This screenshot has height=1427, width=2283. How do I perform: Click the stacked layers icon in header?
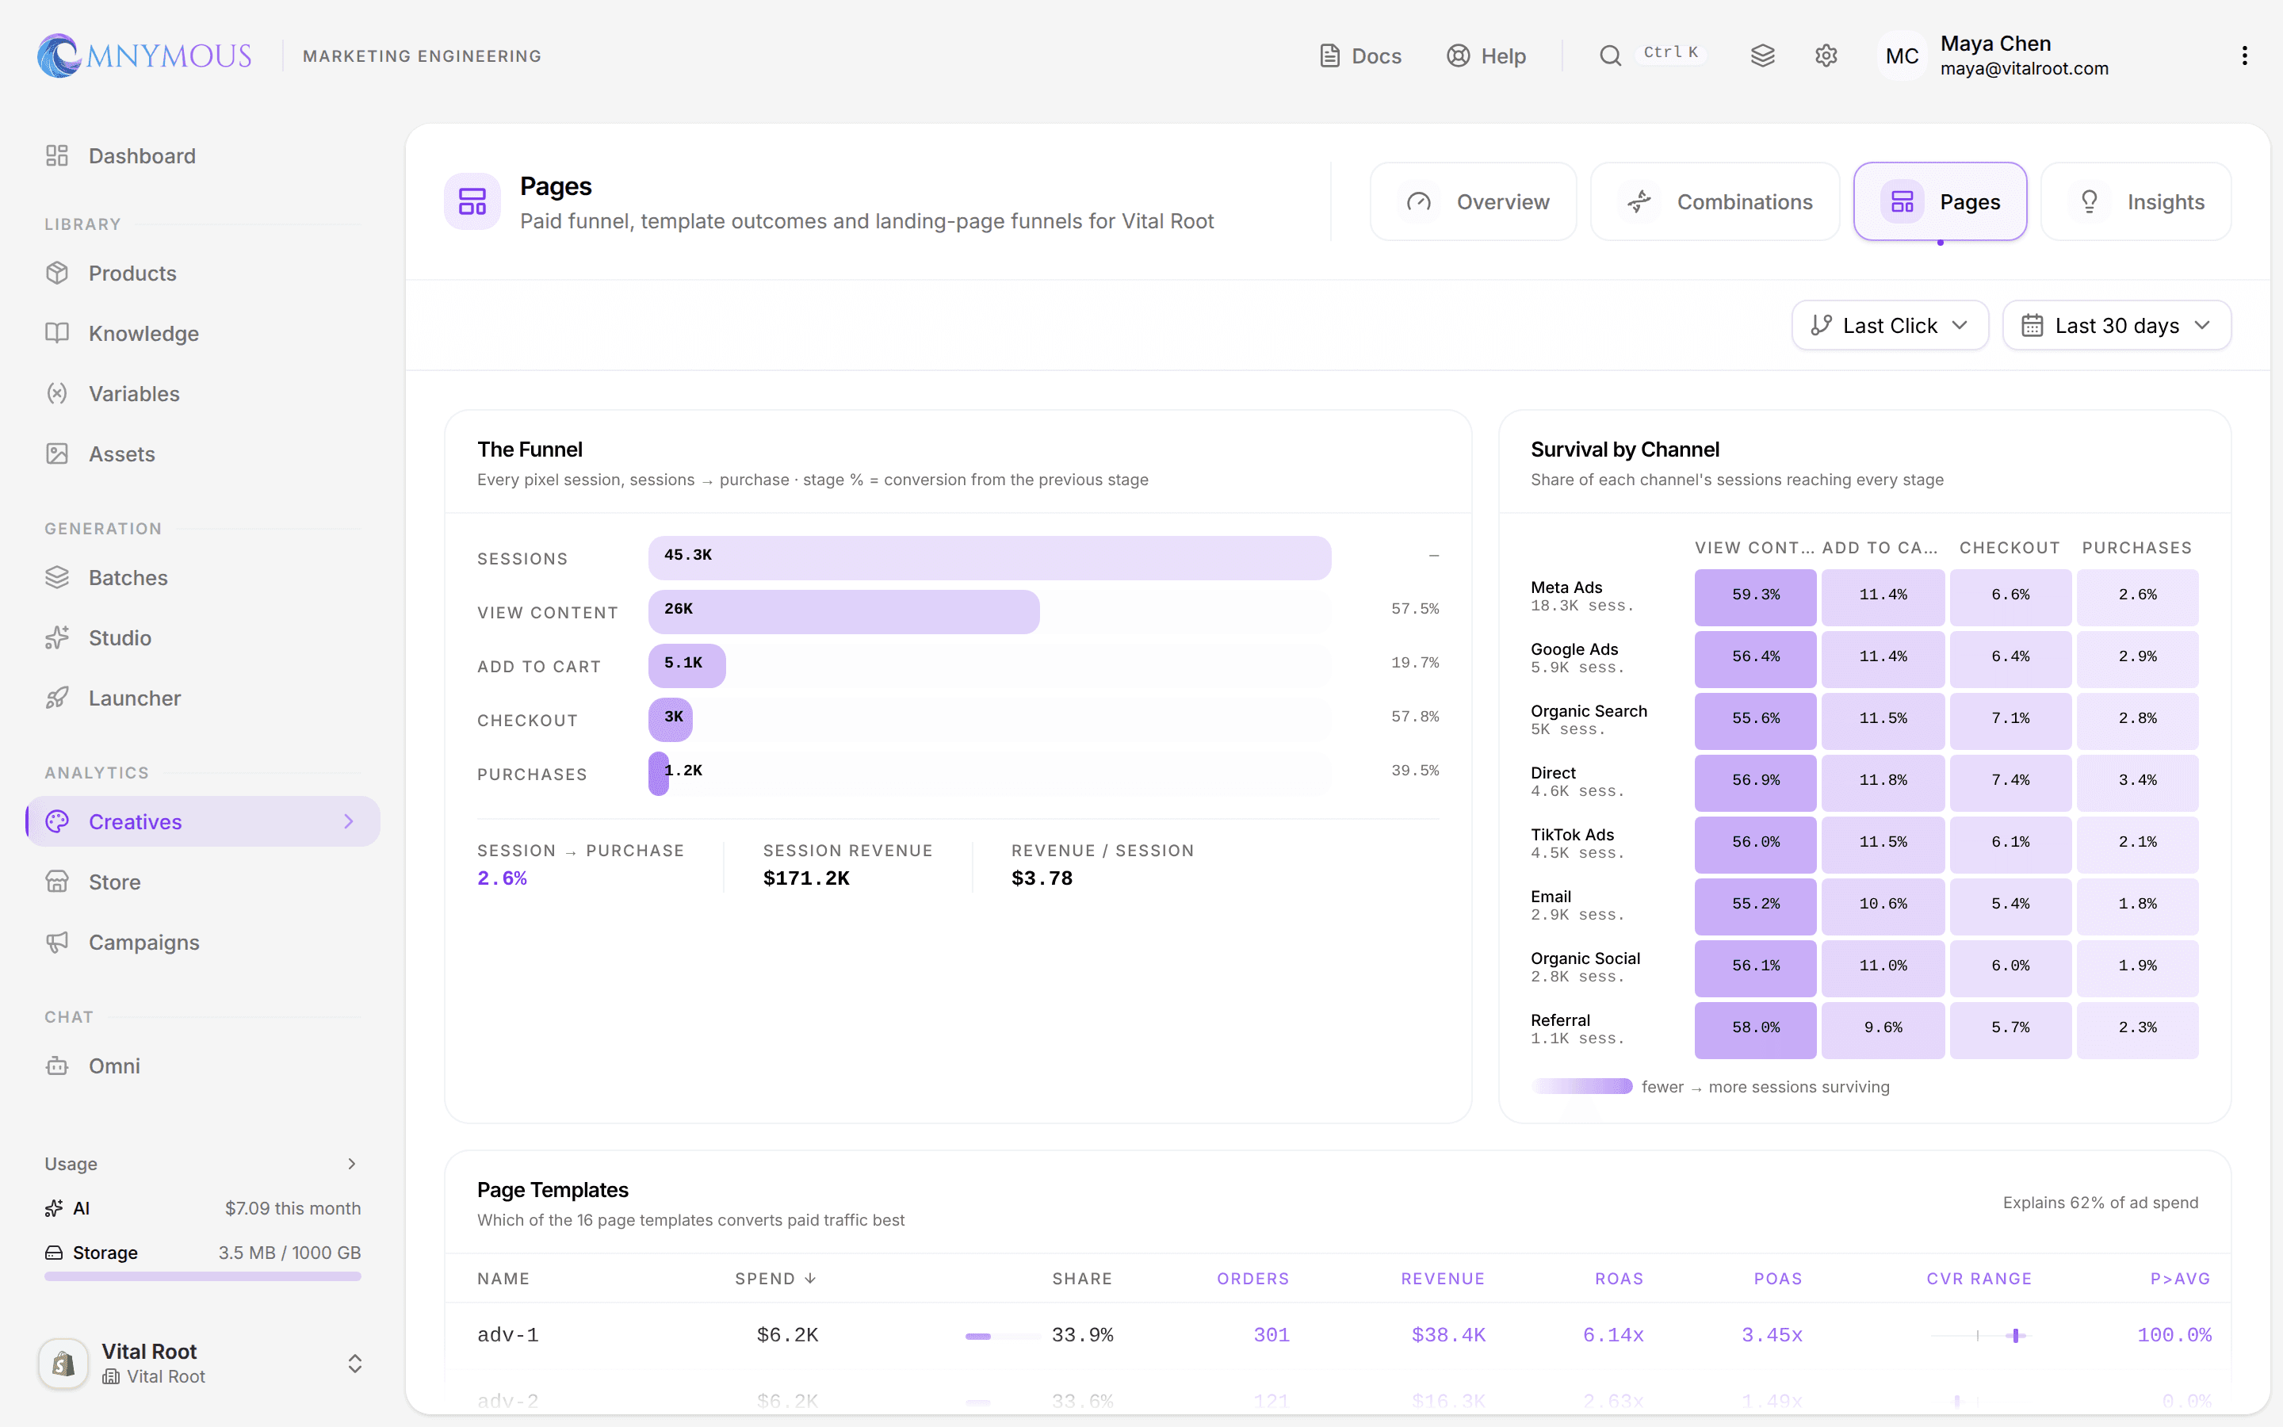(1762, 55)
